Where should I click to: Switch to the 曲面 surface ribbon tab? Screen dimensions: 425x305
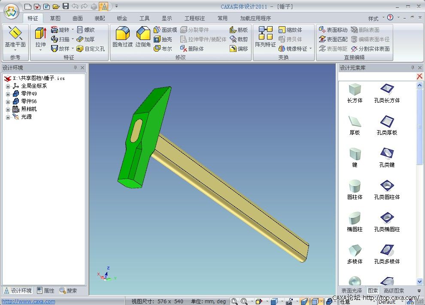pos(78,18)
